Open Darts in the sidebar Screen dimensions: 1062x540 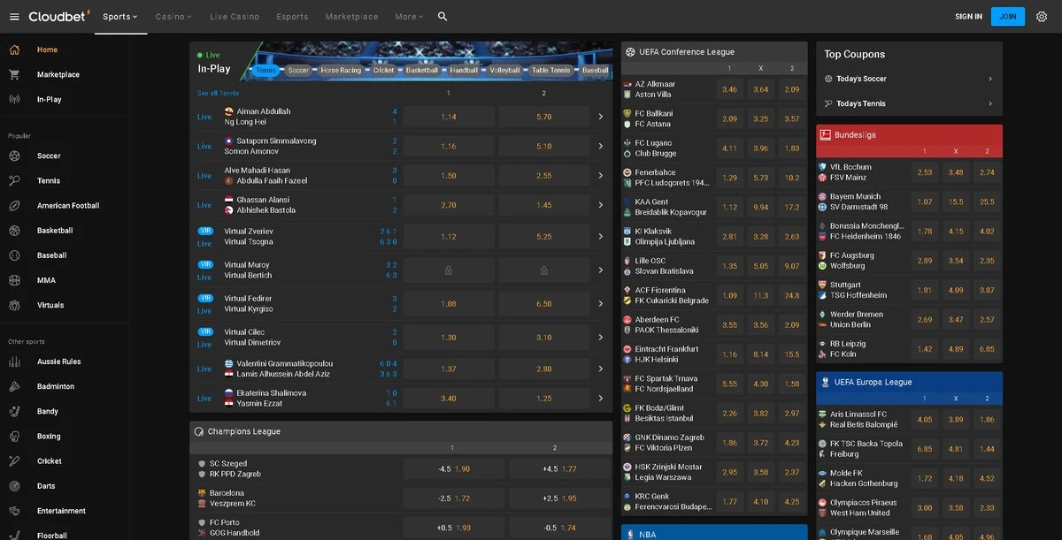(46, 486)
